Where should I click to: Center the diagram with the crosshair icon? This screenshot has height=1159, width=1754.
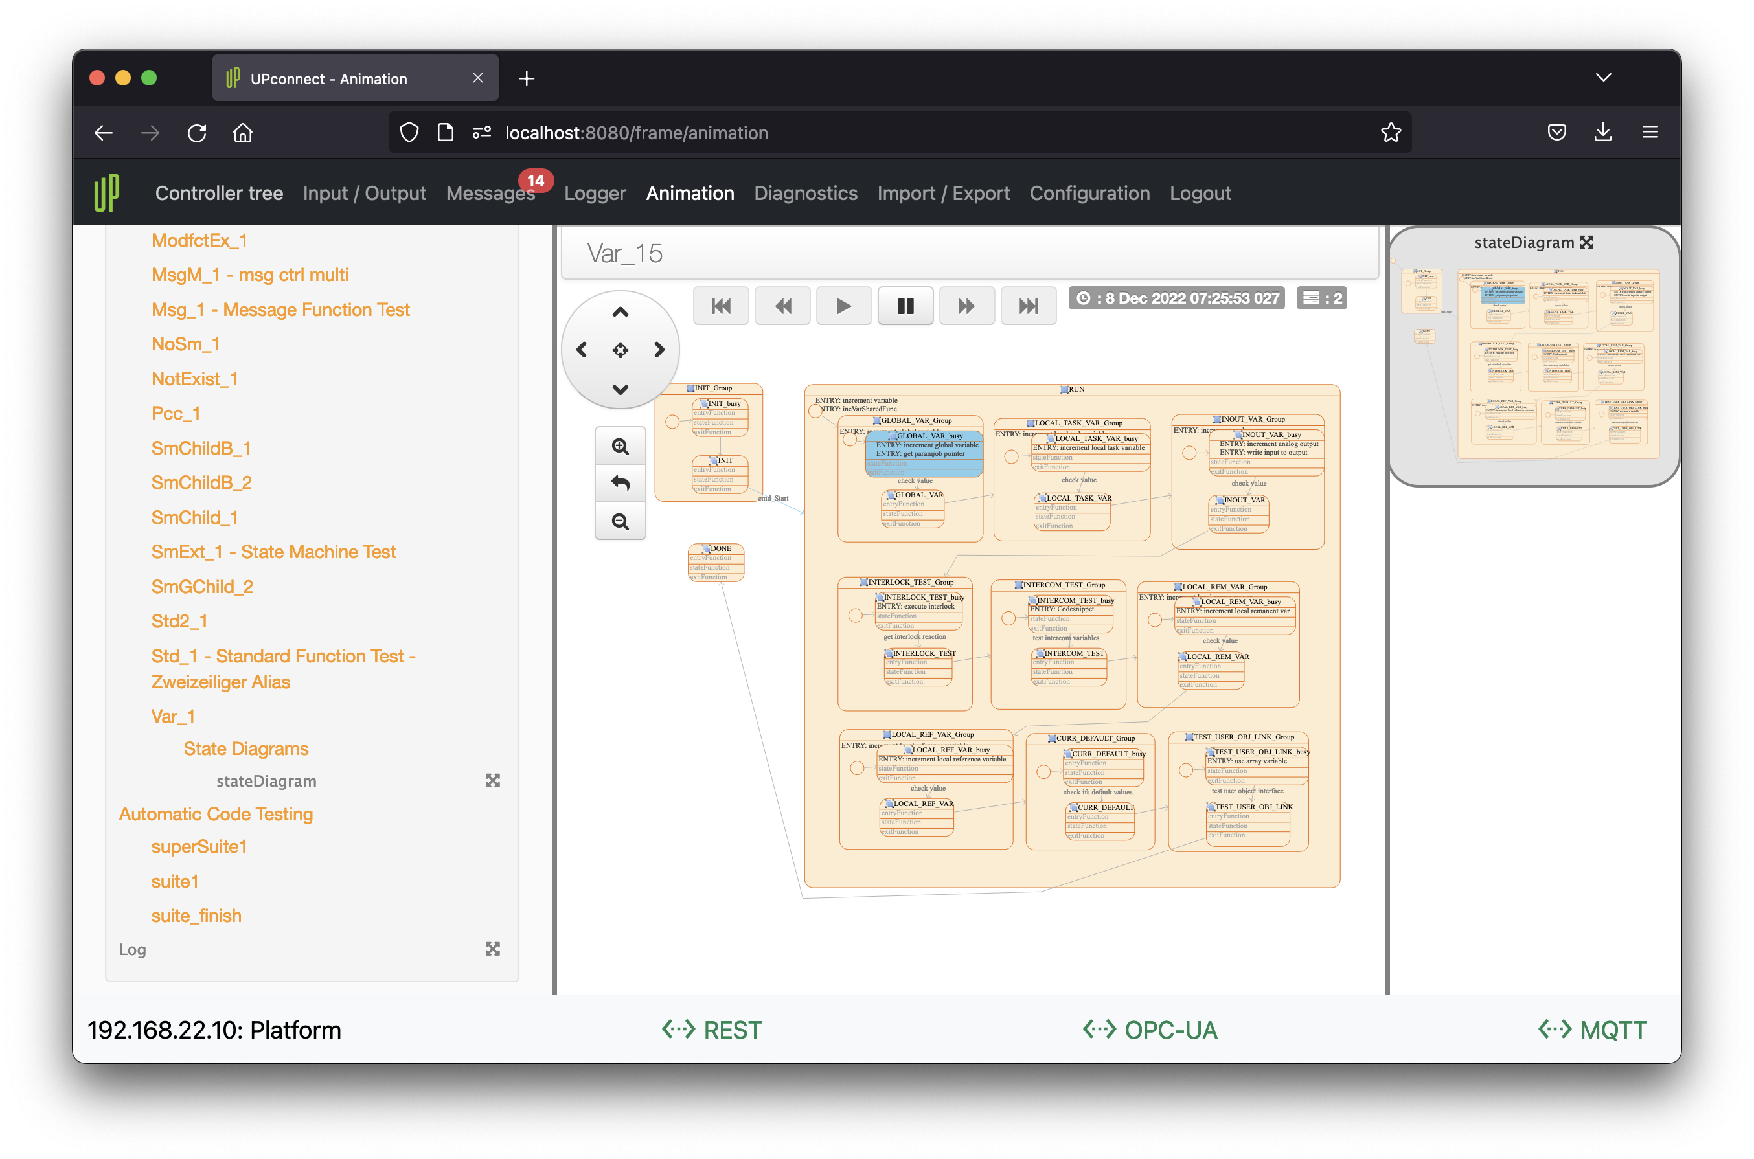pyautogui.click(x=620, y=350)
